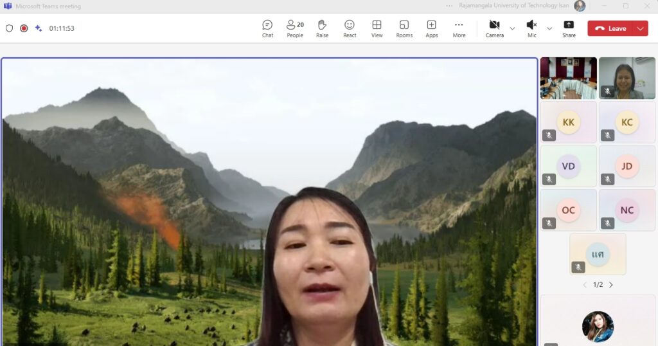This screenshot has height=346, width=658.
Task: Open breakout Rooms
Action: tap(404, 28)
